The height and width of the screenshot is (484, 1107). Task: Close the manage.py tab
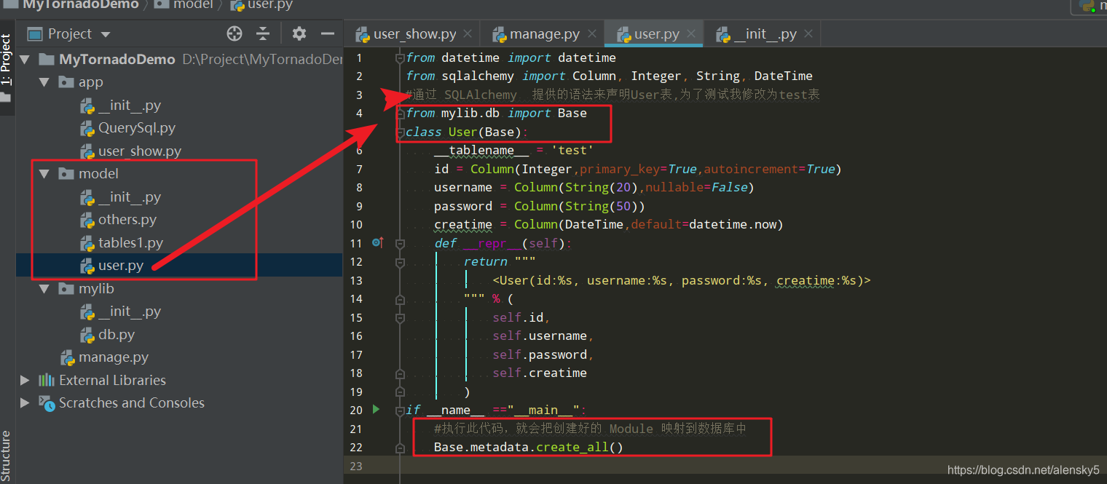point(591,33)
